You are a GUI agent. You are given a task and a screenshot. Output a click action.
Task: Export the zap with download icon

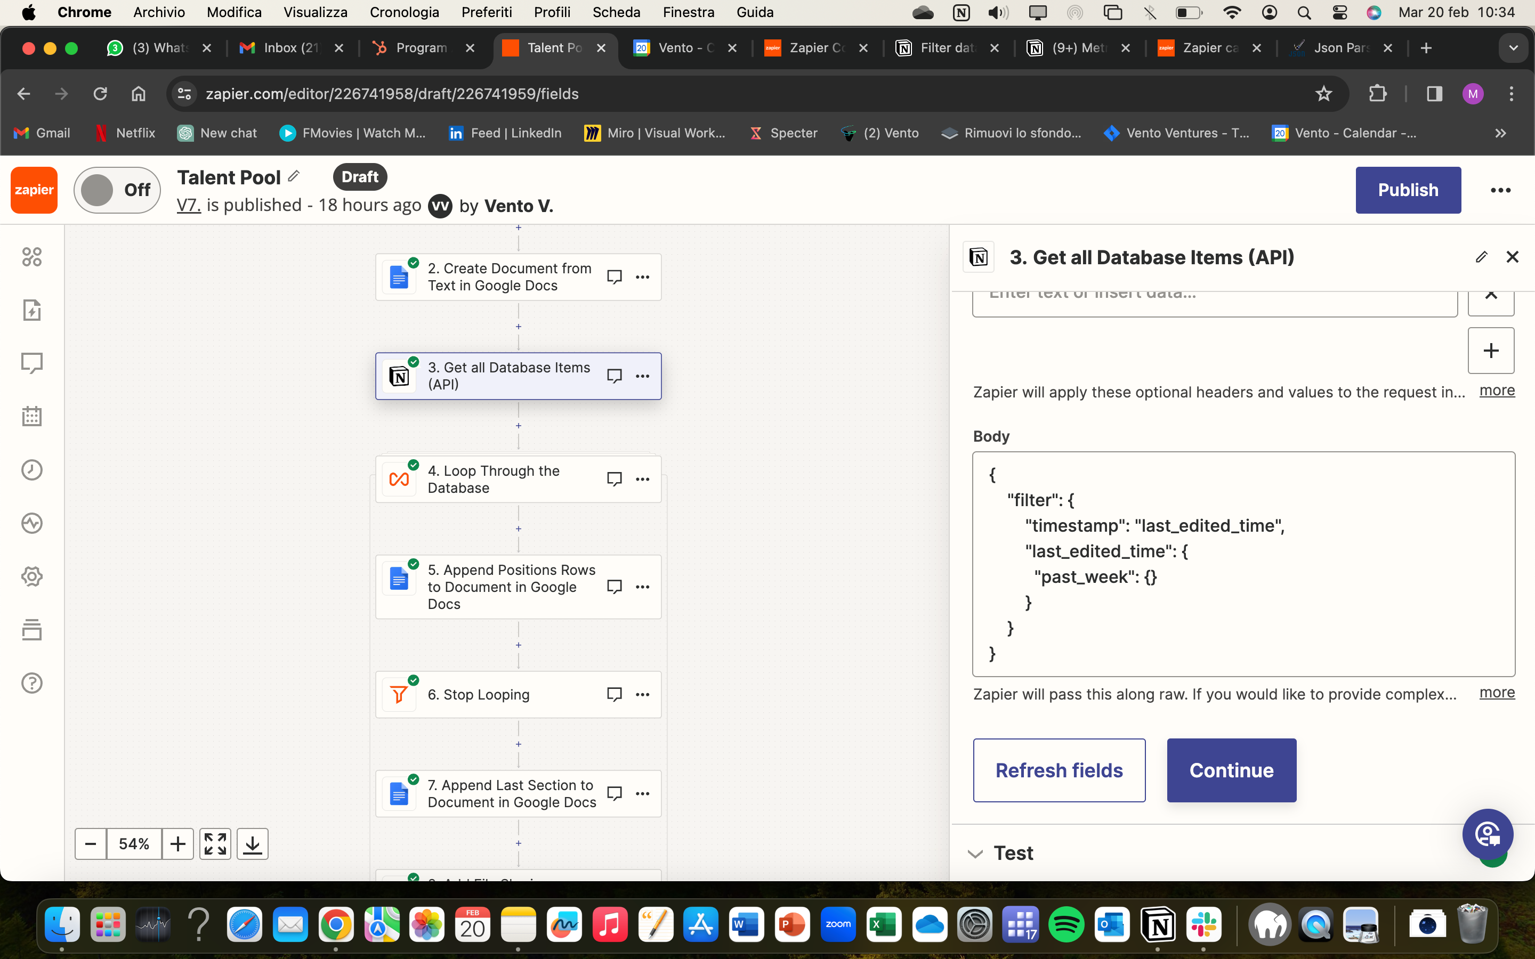[253, 843]
